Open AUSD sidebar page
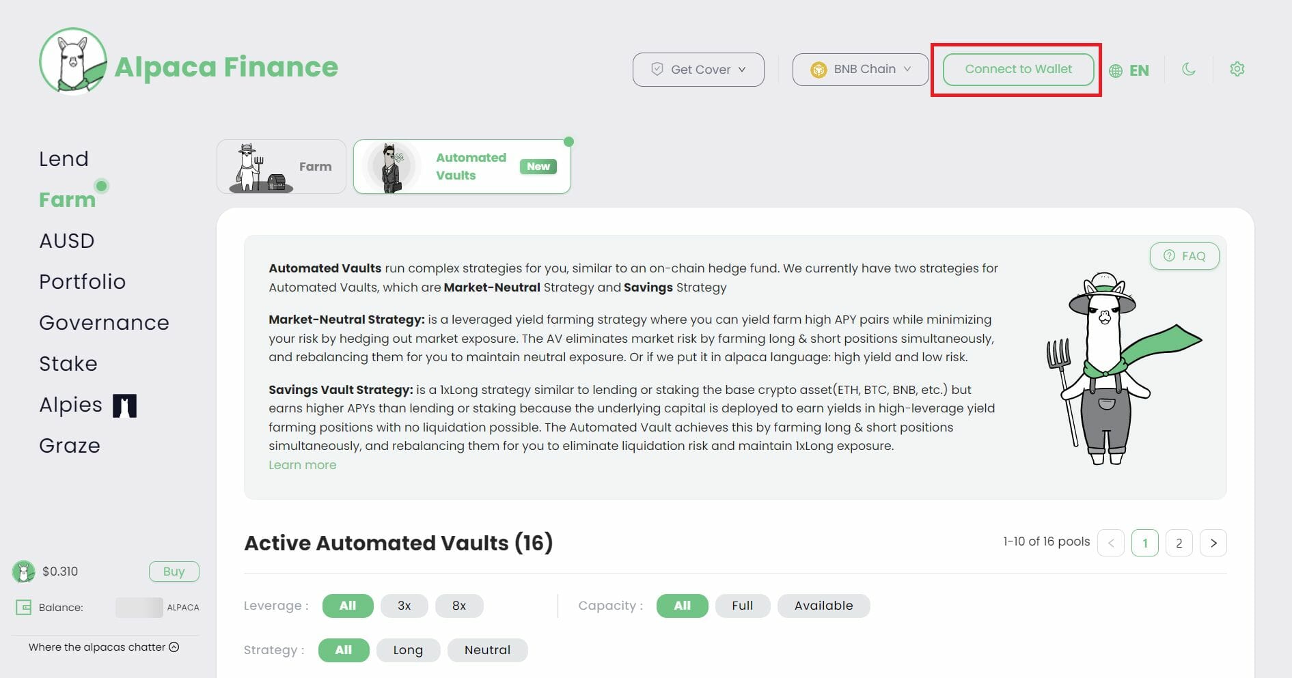The height and width of the screenshot is (678, 1292). [67, 240]
